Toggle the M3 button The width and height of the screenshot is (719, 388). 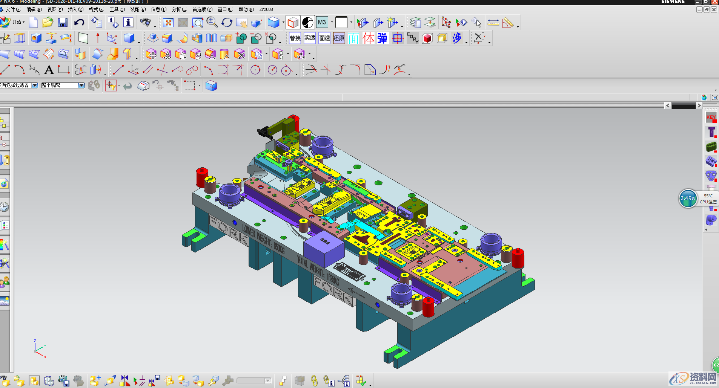(322, 23)
